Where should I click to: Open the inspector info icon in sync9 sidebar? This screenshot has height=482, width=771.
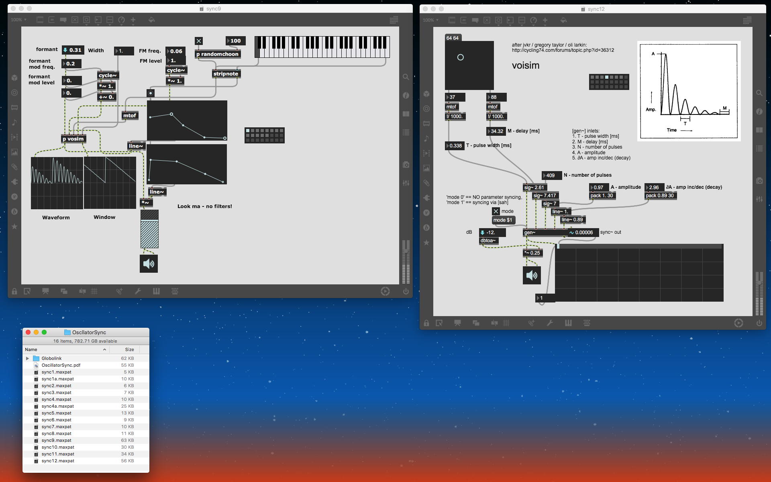(x=406, y=95)
